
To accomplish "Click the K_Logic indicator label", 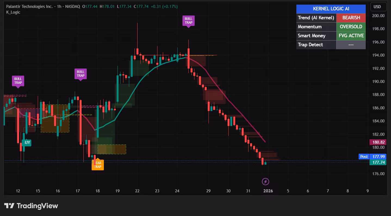I will [x=13, y=12].
